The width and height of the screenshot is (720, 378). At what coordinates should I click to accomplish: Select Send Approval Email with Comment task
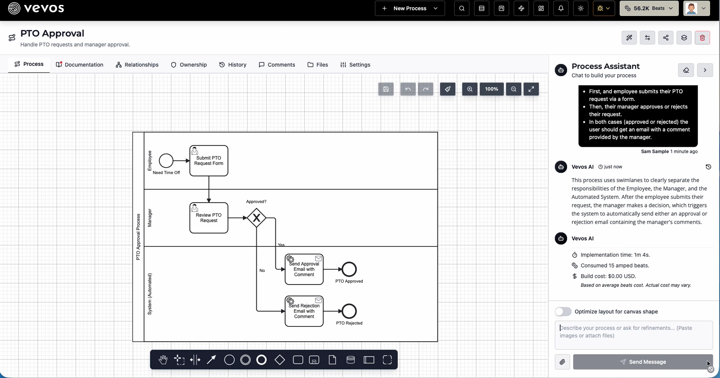pyautogui.click(x=304, y=269)
